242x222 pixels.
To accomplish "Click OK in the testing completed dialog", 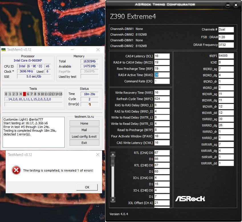I will click(87, 187).
